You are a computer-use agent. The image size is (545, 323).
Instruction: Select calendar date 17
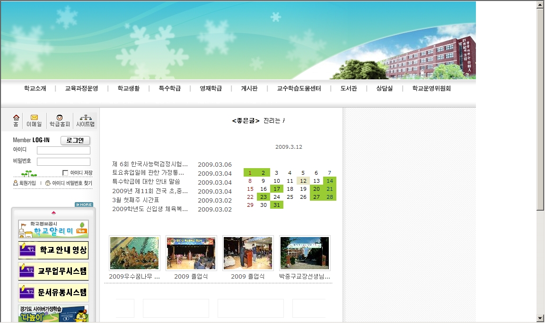(277, 189)
